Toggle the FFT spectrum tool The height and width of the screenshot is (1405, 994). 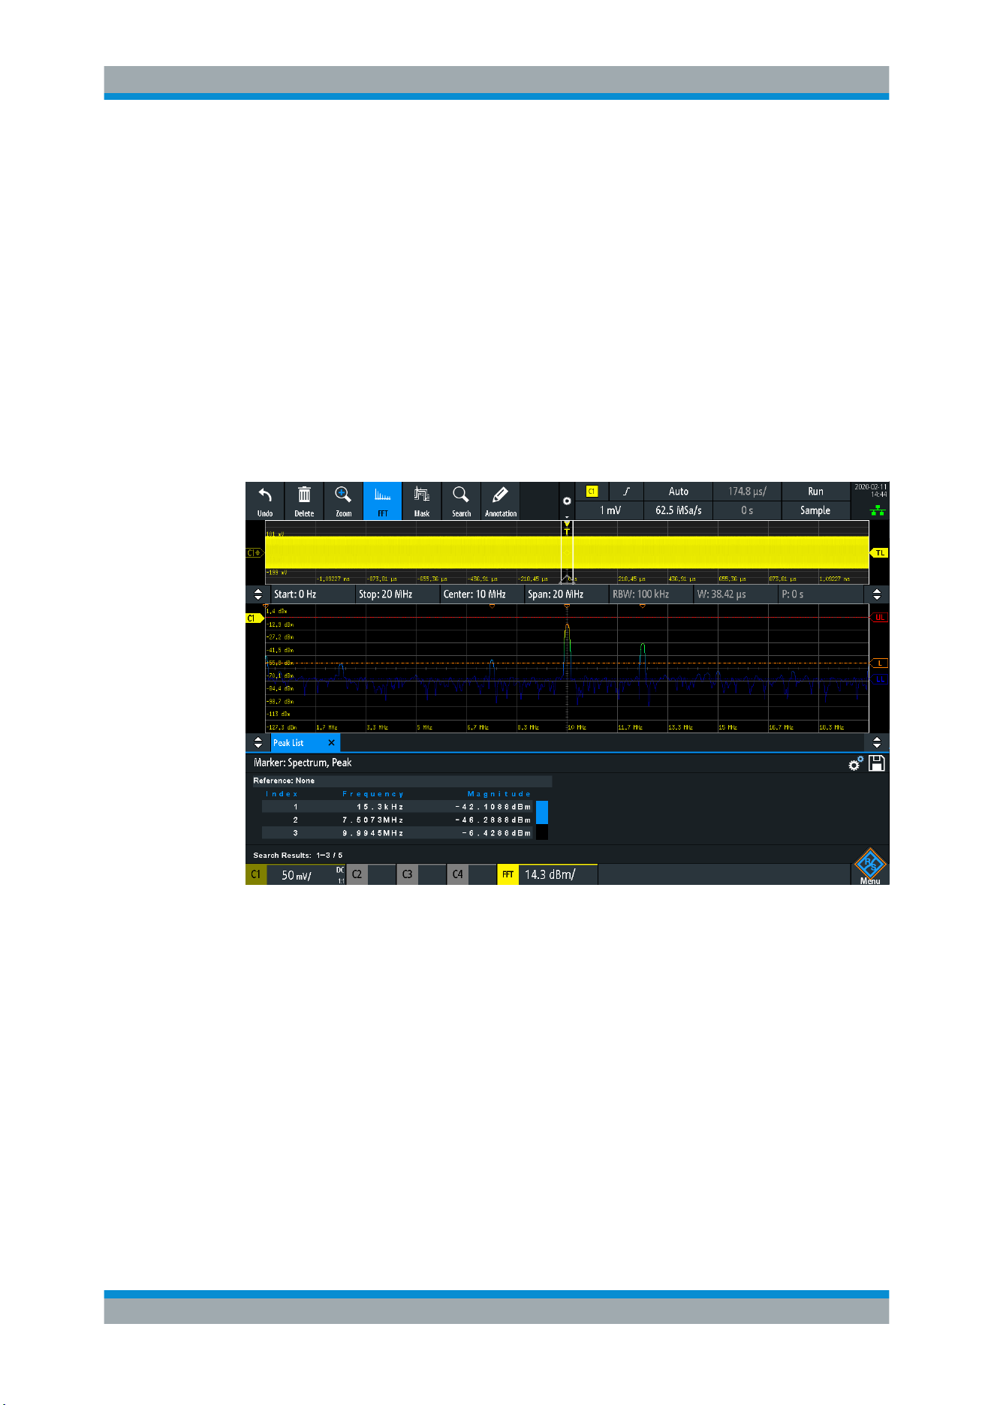point(383,501)
